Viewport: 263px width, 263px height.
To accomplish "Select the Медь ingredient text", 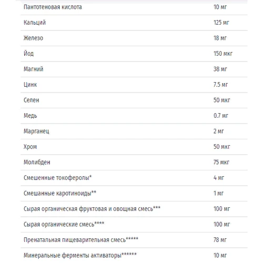I will 31,116.
